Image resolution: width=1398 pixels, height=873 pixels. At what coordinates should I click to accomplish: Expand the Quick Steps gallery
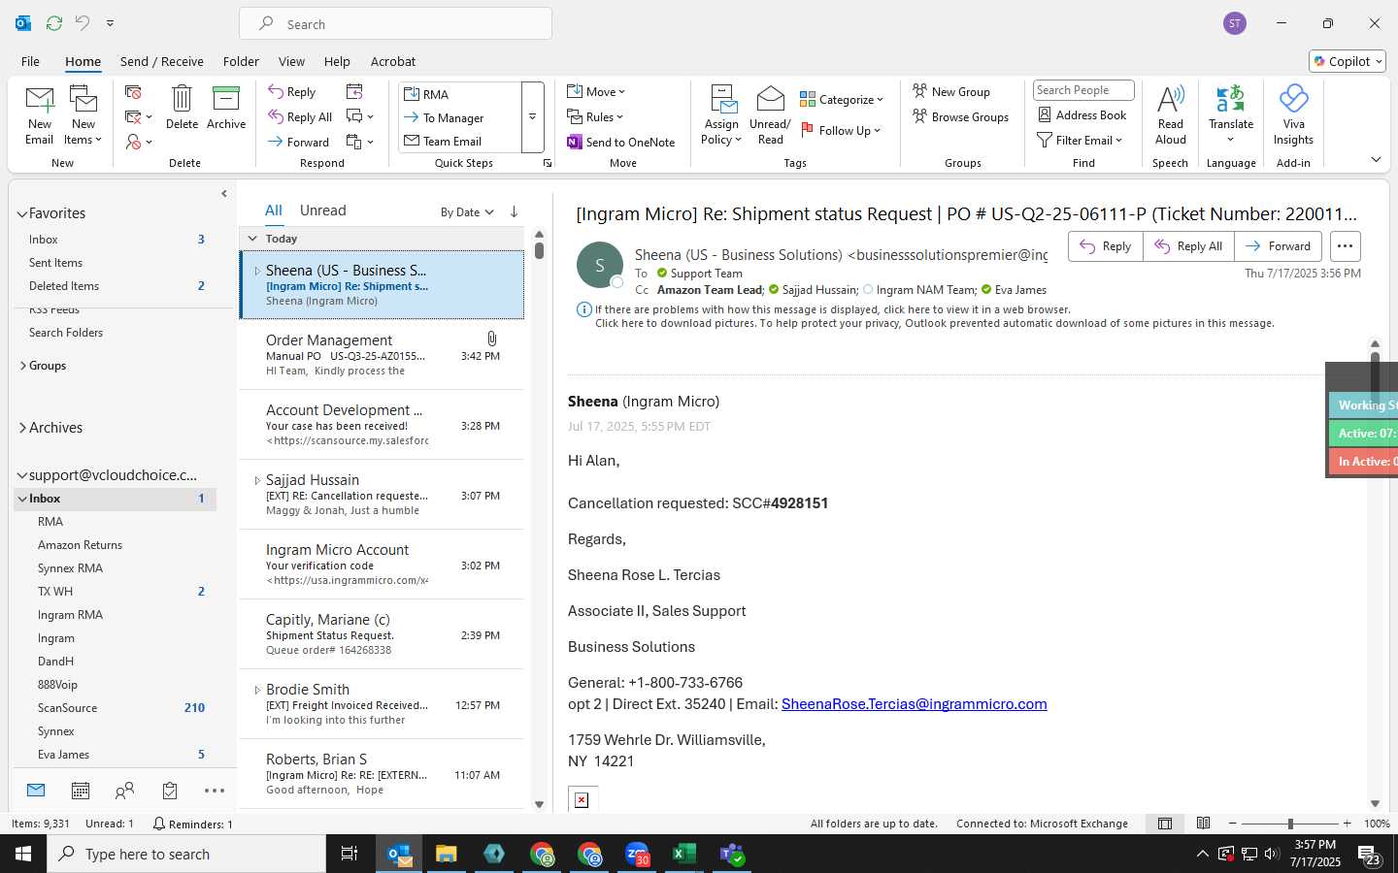pos(532,117)
